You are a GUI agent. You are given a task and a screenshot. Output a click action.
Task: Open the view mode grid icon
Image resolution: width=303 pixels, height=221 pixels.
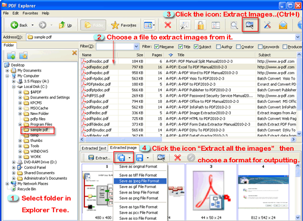[148, 25]
